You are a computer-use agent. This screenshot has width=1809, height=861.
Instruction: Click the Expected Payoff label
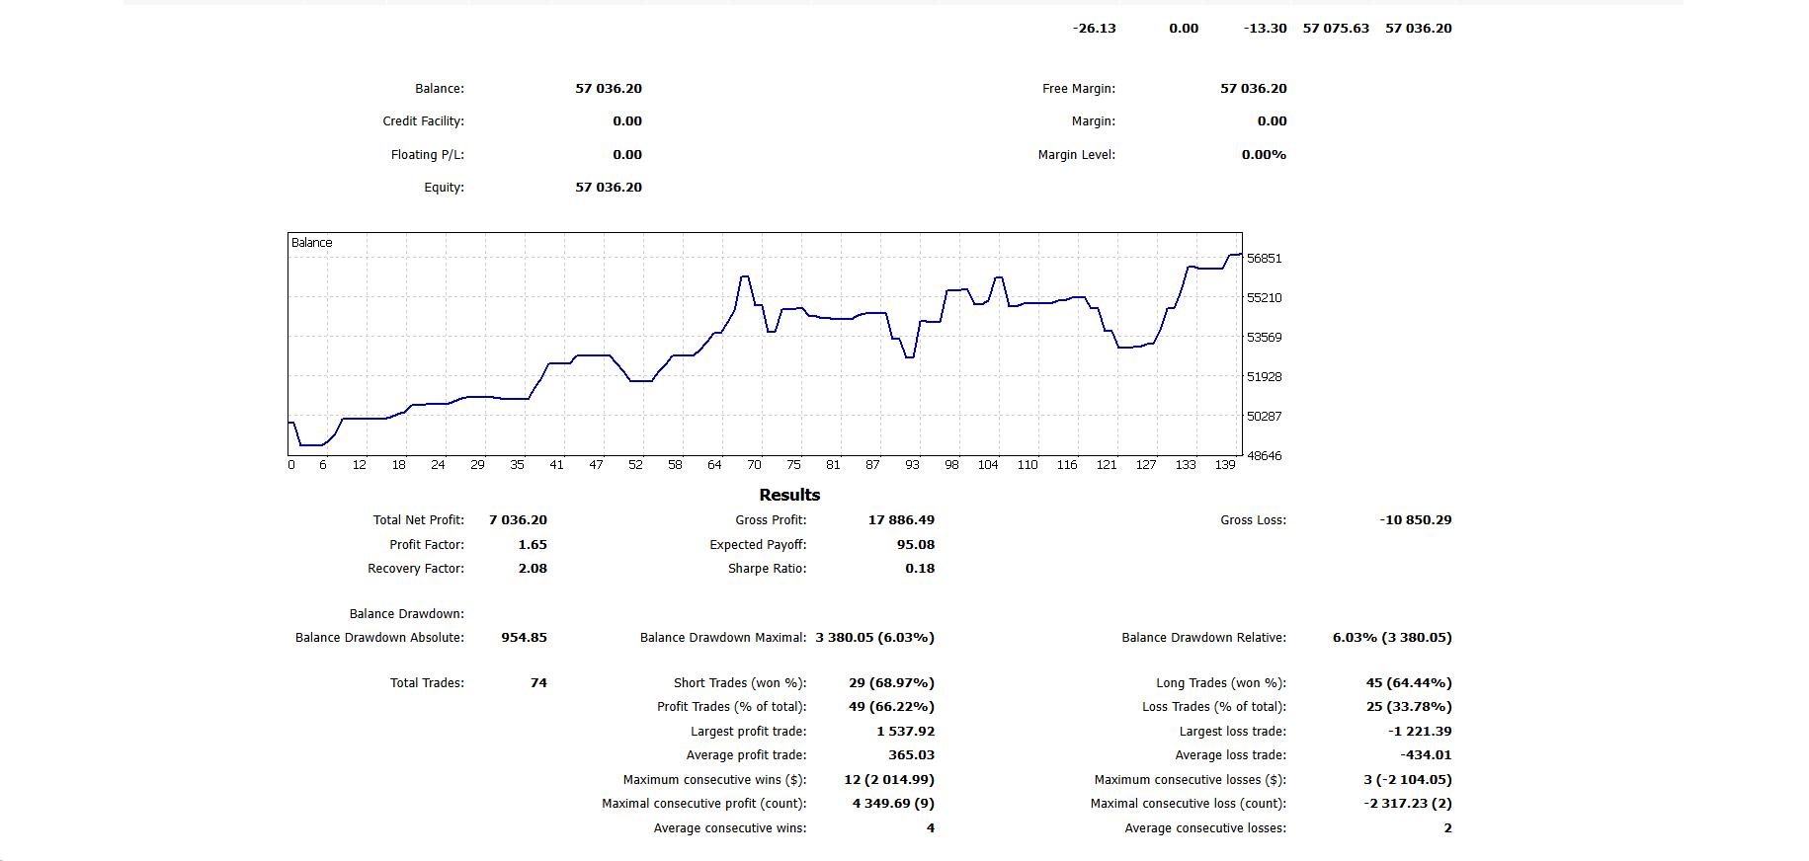coord(758,545)
